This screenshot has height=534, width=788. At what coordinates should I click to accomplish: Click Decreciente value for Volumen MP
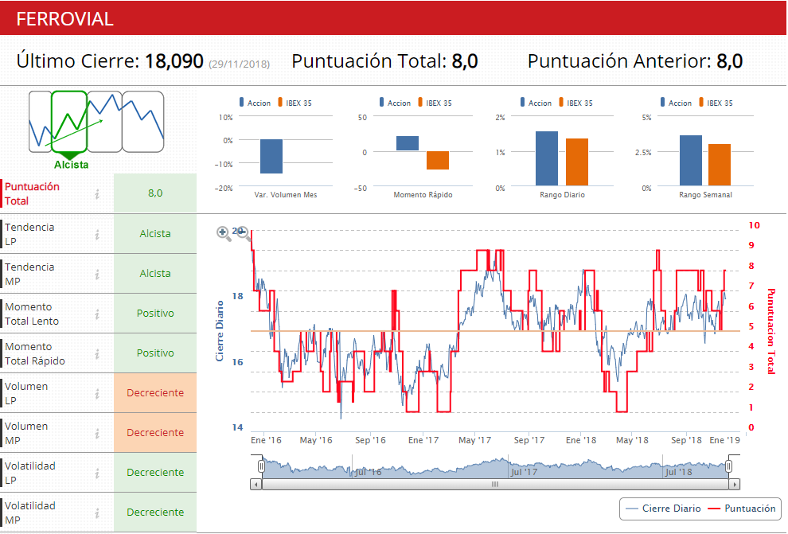coord(155,432)
